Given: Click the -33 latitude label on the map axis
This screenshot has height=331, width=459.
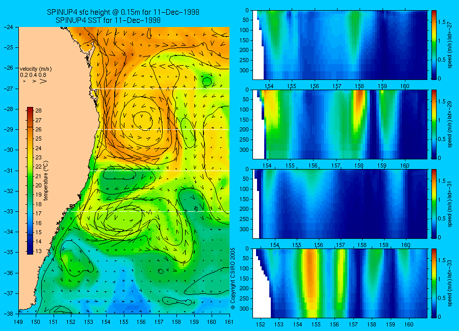Looking at the screenshot, I should click(9, 211).
